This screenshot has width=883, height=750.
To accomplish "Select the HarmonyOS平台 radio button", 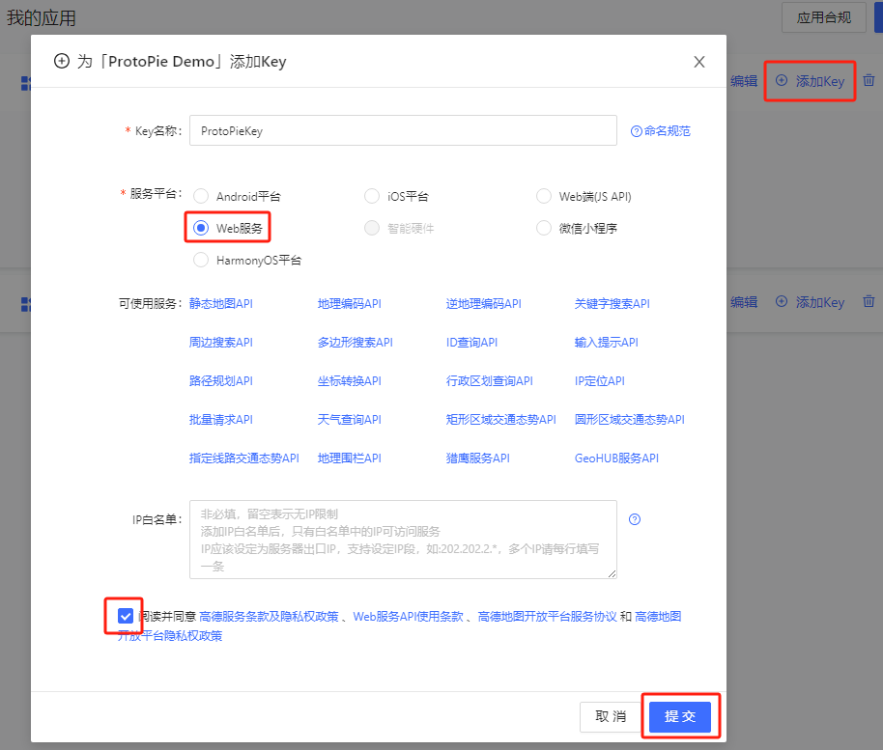I will pyautogui.click(x=200, y=260).
